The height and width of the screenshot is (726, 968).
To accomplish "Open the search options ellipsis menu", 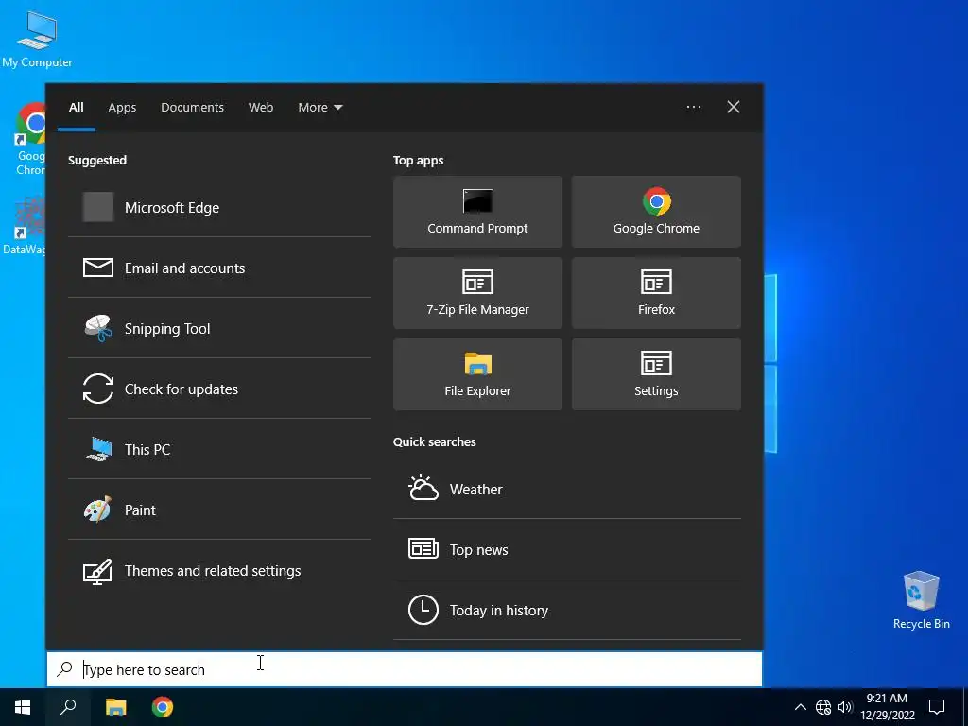I will click(x=694, y=107).
